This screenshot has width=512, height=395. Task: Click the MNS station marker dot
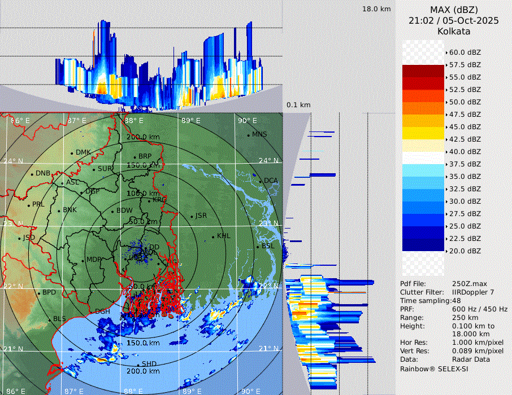tap(248, 134)
